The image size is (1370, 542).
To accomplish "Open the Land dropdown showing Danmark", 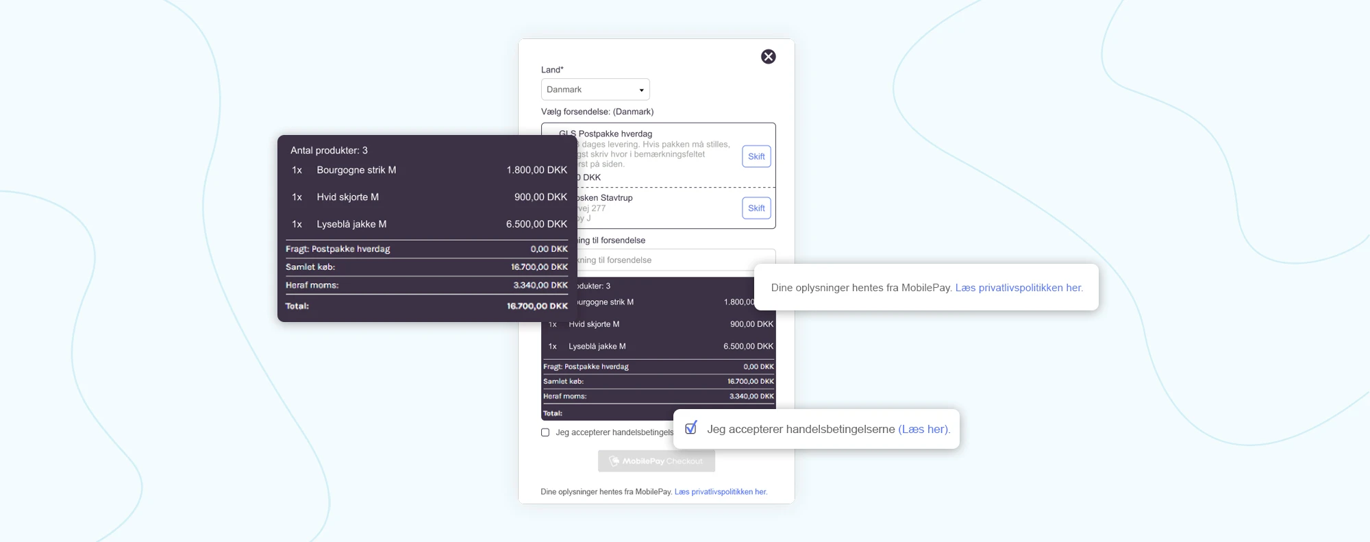I will (x=595, y=90).
